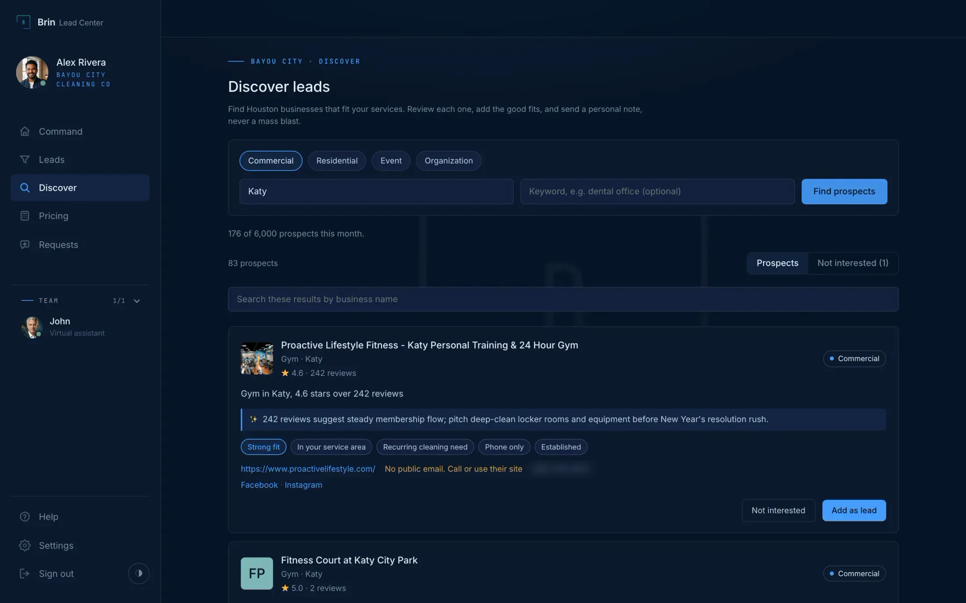
Task: Open the Facebook link
Action: click(259, 485)
